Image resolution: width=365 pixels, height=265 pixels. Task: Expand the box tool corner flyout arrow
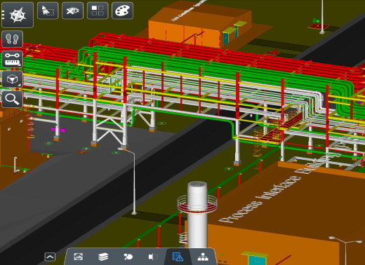(x=20, y=86)
